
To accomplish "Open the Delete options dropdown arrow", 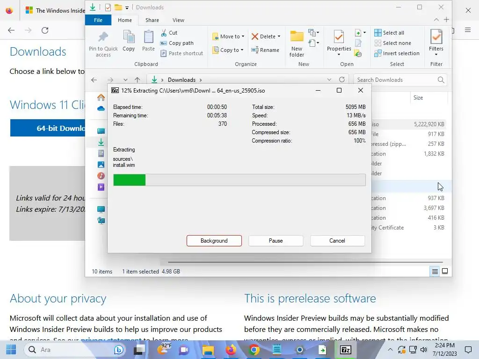I will [x=279, y=36].
